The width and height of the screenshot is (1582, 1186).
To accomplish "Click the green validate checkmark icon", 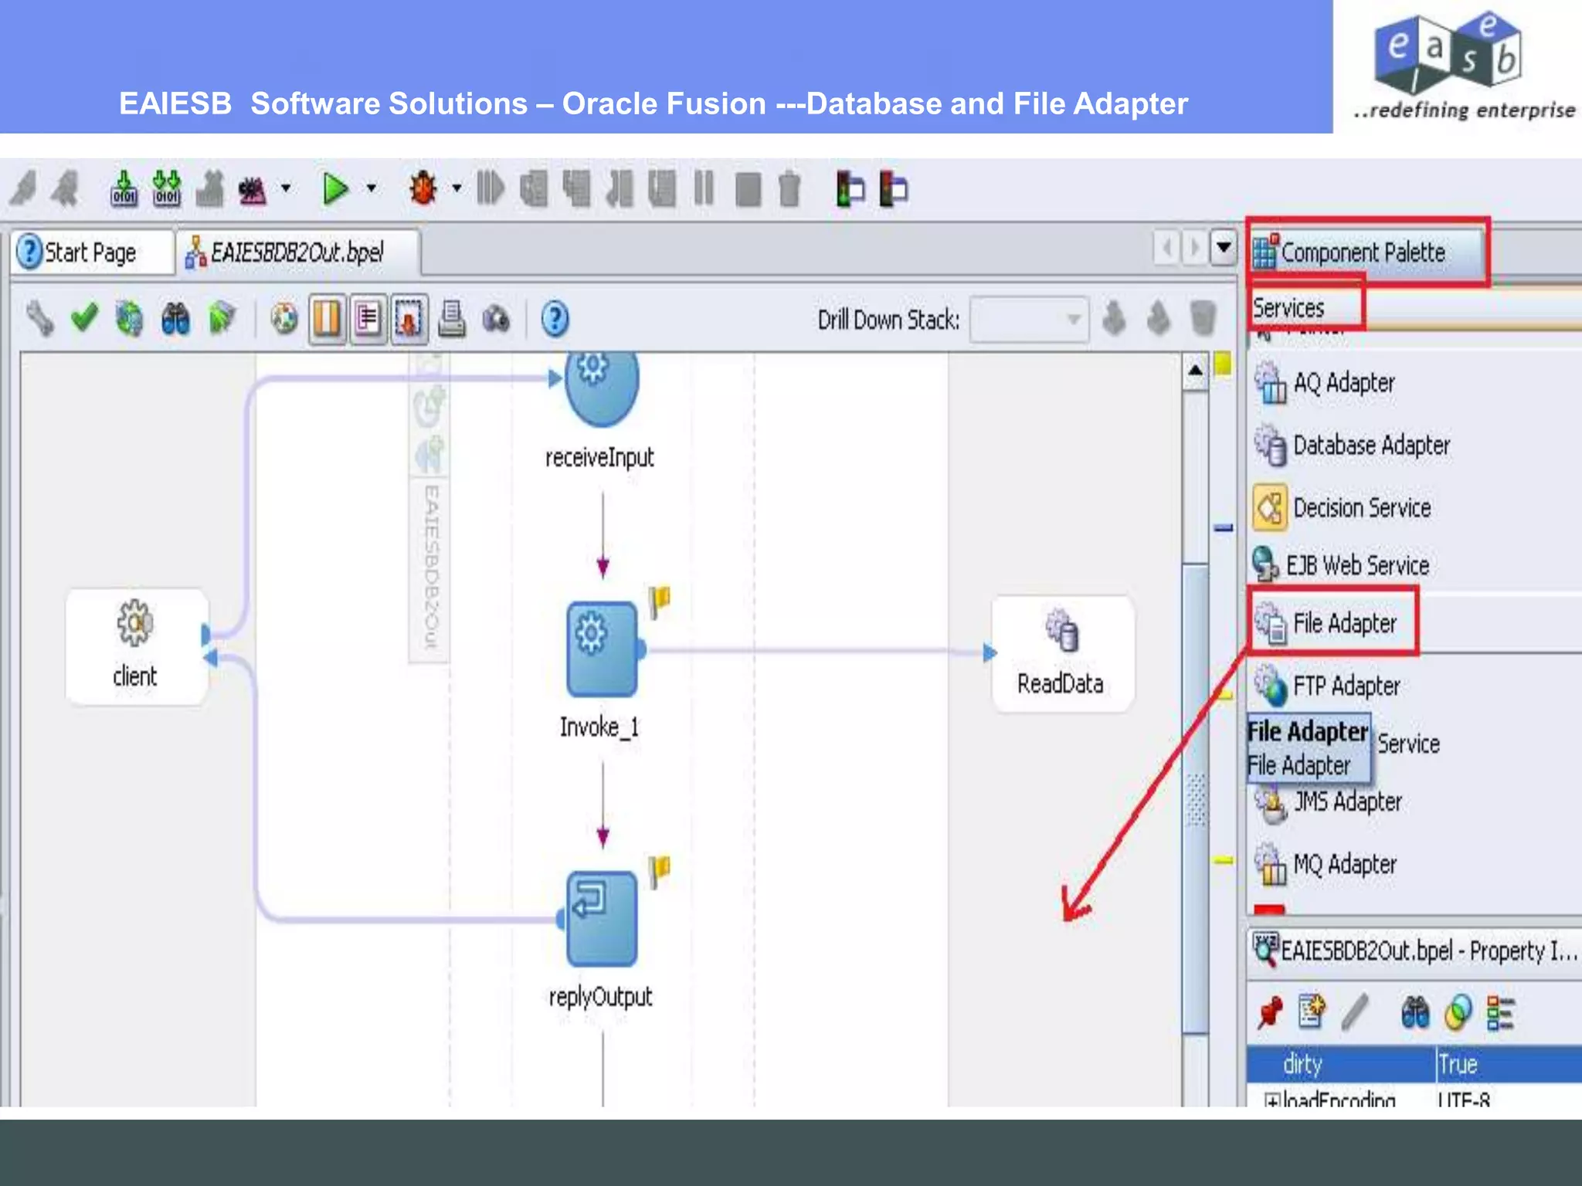I will click(x=84, y=318).
